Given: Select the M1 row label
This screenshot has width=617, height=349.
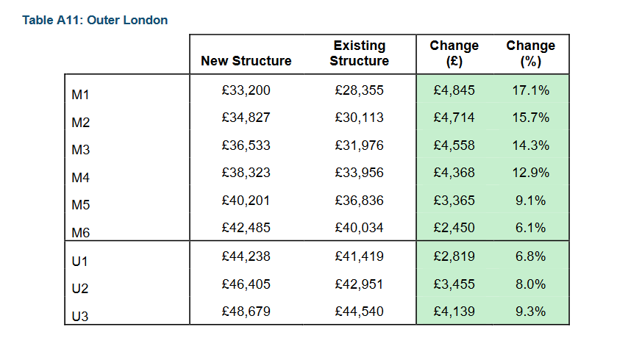Looking at the screenshot, I should pyautogui.click(x=80, y=95).
